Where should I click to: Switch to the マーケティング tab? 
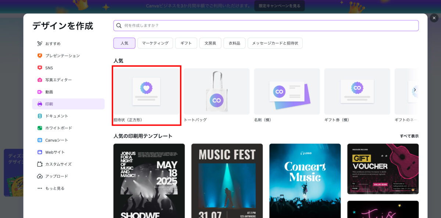[x=155, y=43]
